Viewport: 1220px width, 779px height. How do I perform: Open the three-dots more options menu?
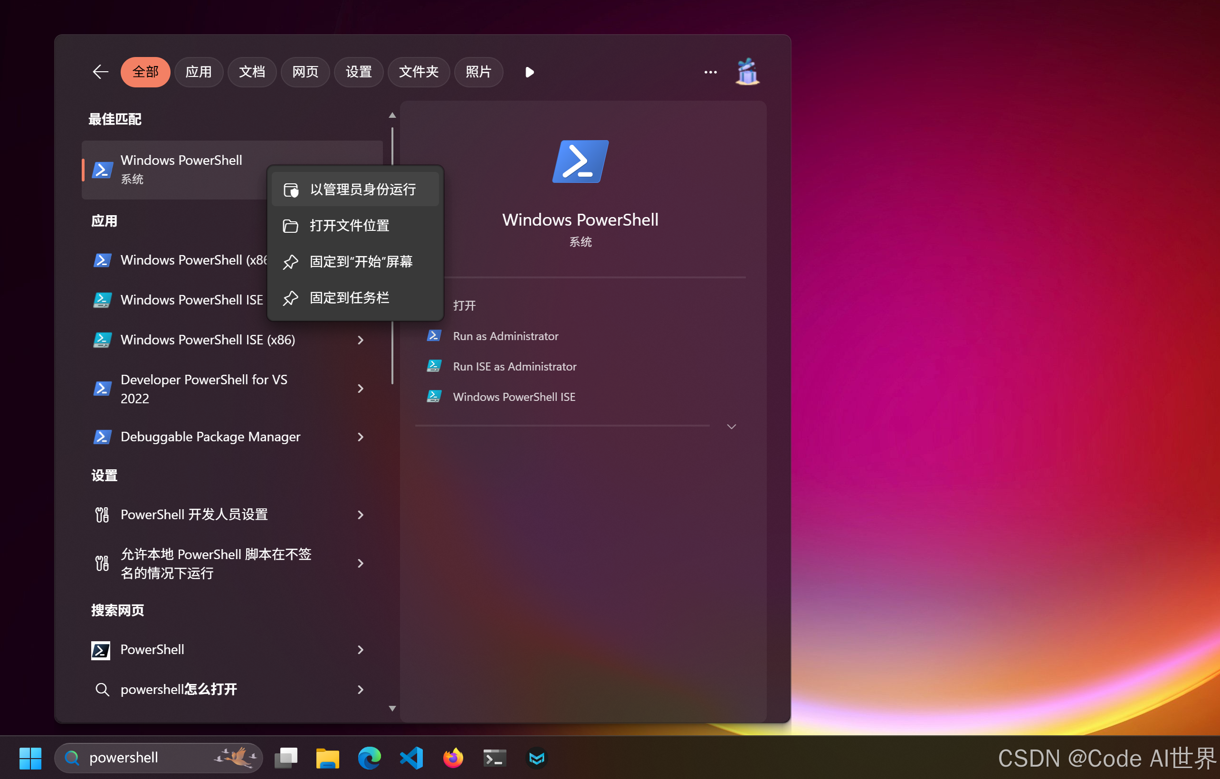(x=710, y=72)
